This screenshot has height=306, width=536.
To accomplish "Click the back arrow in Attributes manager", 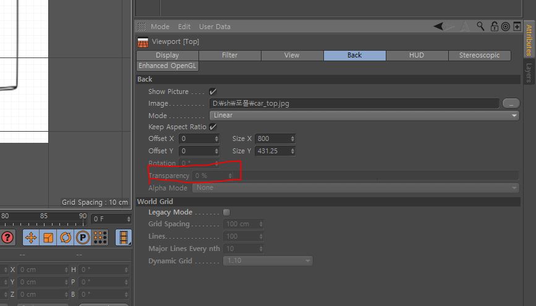I will tap(438, 27).
